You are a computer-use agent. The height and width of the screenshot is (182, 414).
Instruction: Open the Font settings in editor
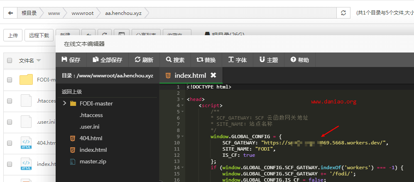point(238,60)
